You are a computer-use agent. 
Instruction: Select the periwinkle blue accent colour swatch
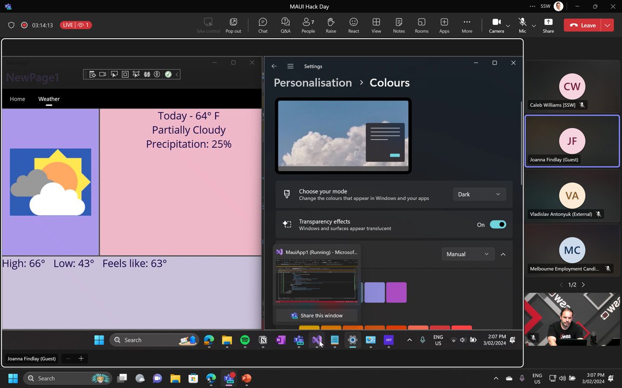coord(374,292)
